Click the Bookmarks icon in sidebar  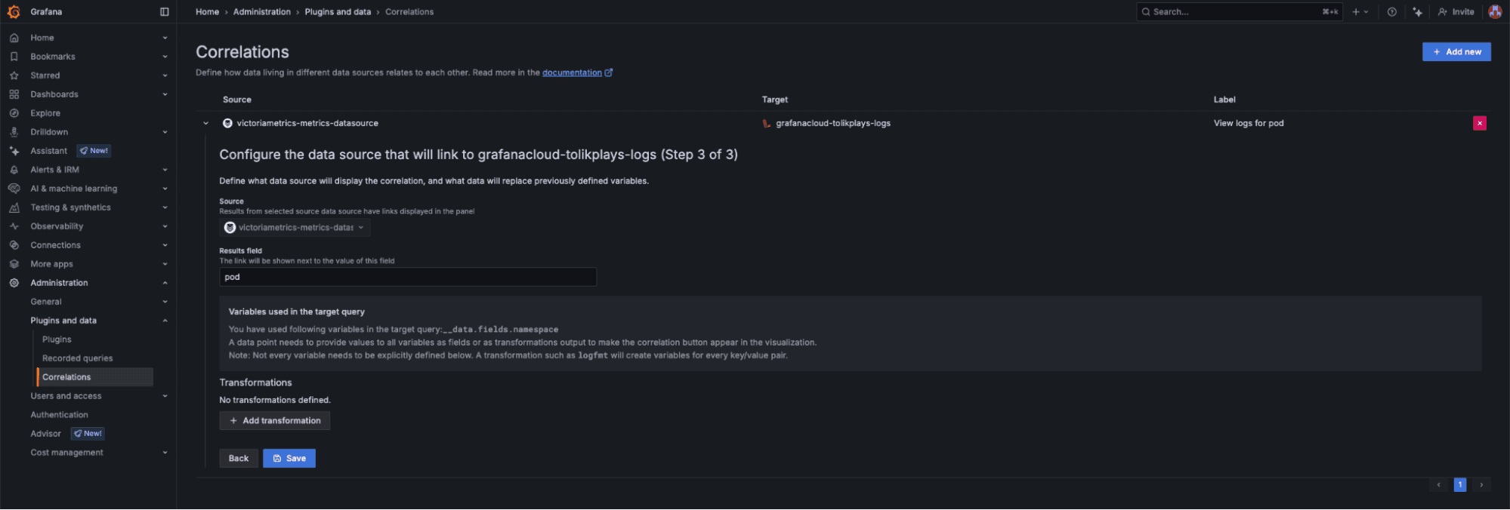click(x=14, y=57)
